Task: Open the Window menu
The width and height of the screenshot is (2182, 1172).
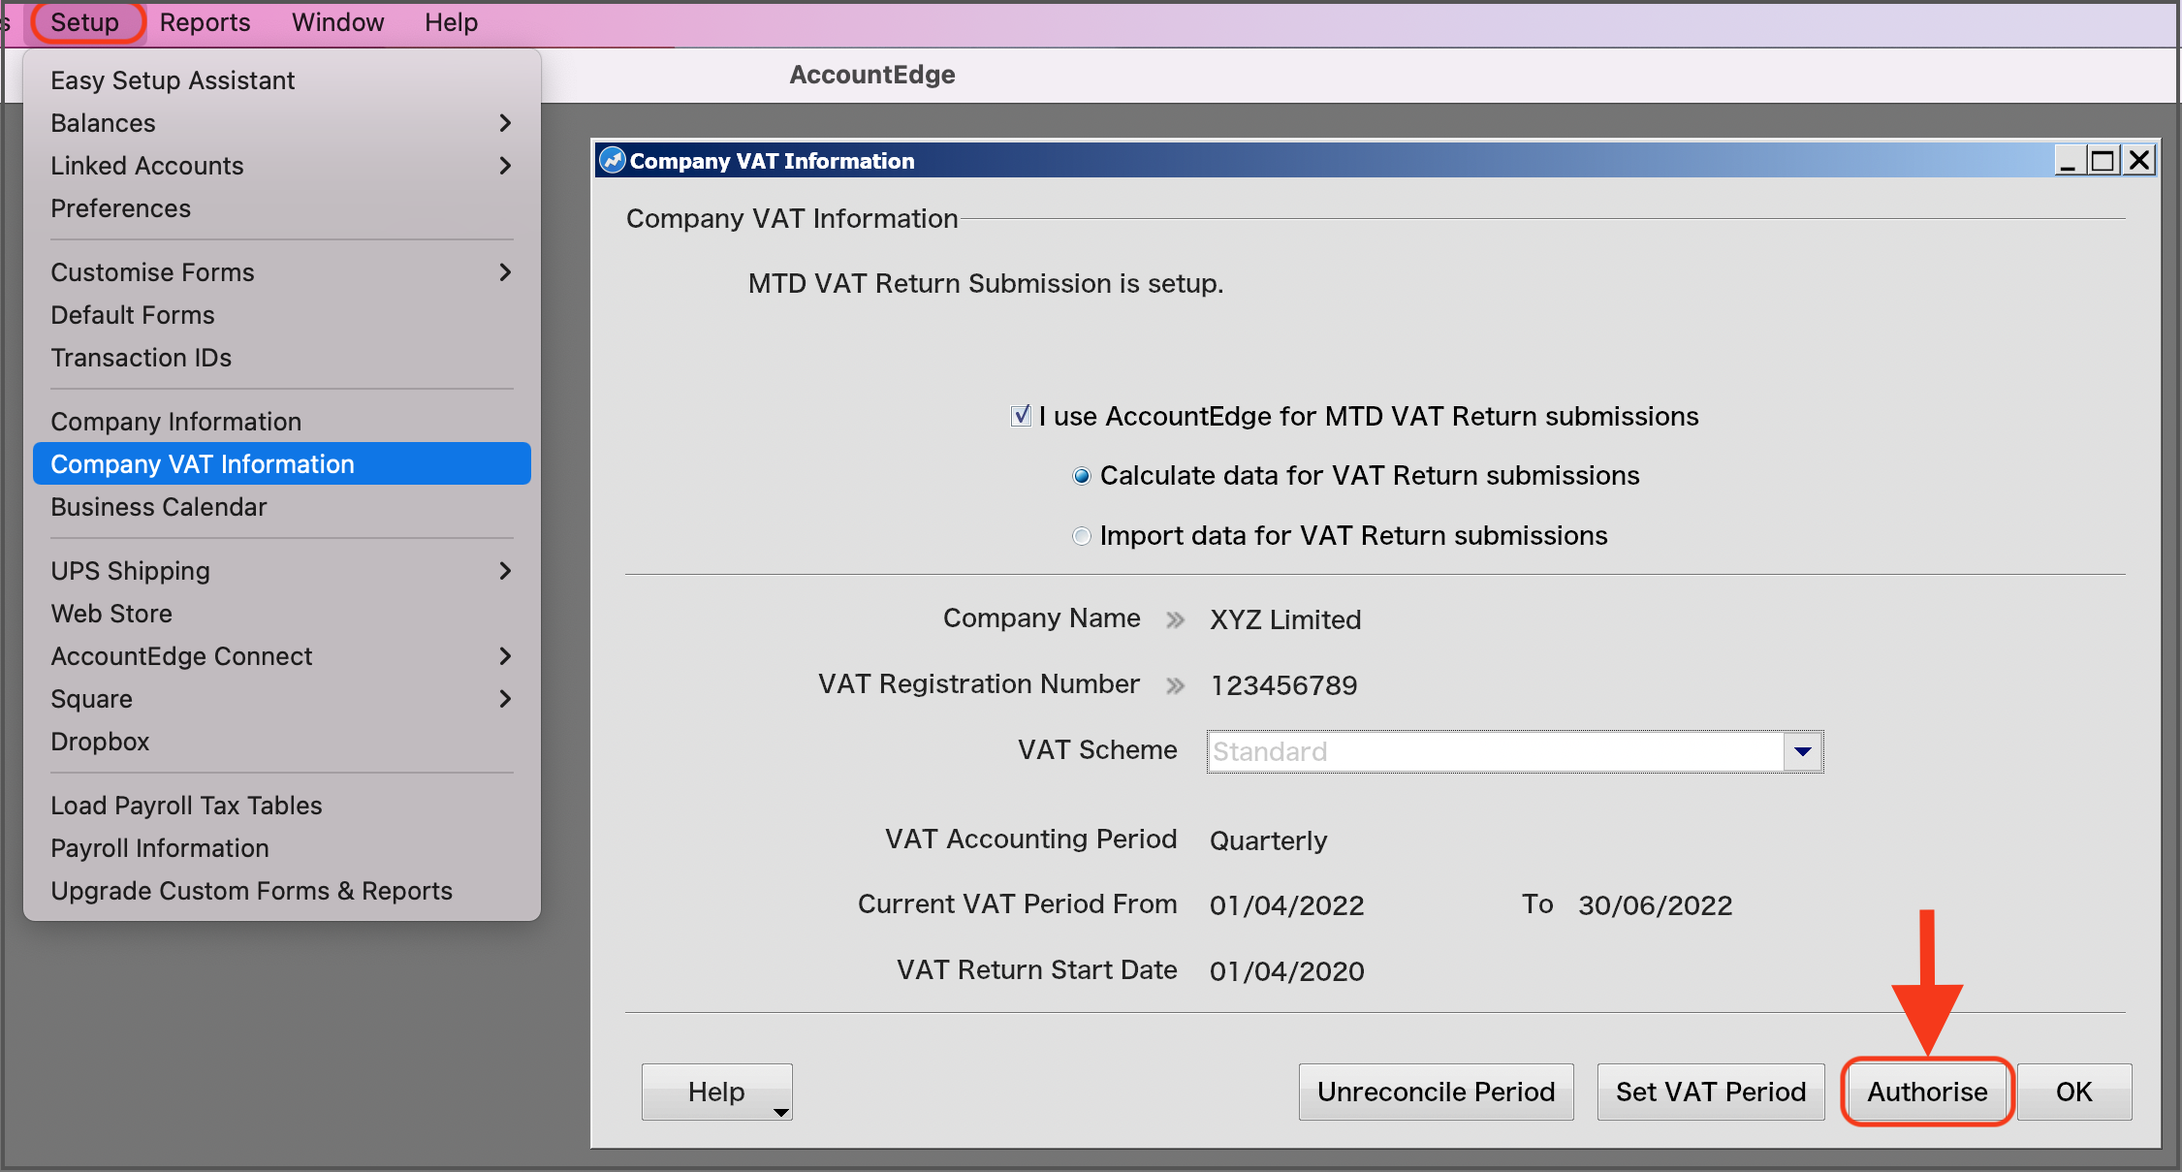Action: (x=337, y=22)
